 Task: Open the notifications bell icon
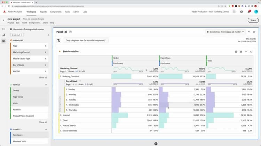click(249, 11)
